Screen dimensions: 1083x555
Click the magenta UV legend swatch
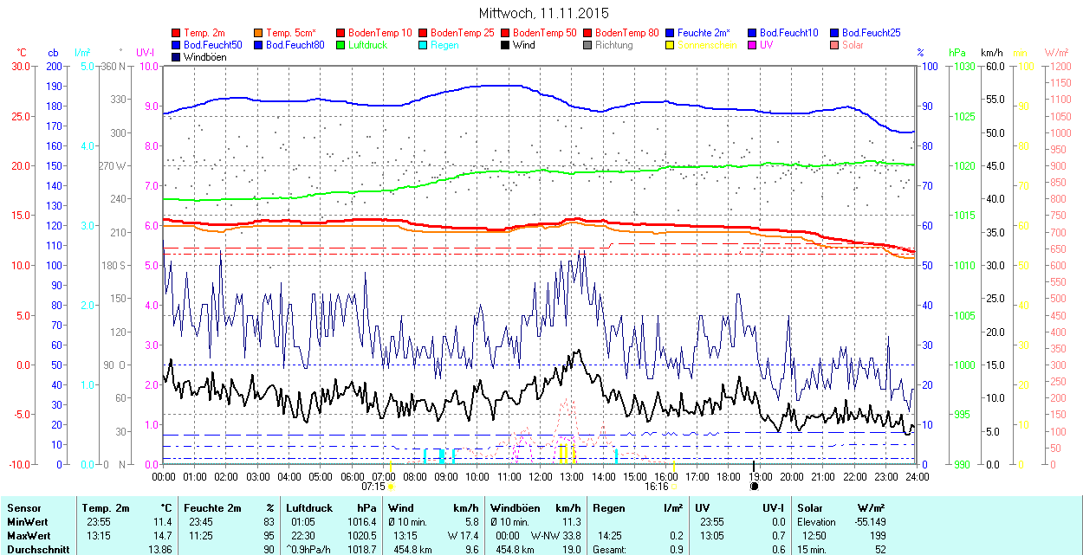pyautogui.click(x=753, y=45)
